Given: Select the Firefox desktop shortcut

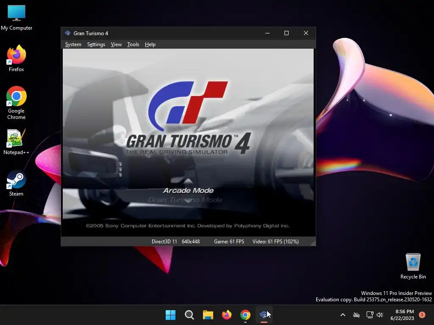Looking at the screenshot, I should [17, 58].
